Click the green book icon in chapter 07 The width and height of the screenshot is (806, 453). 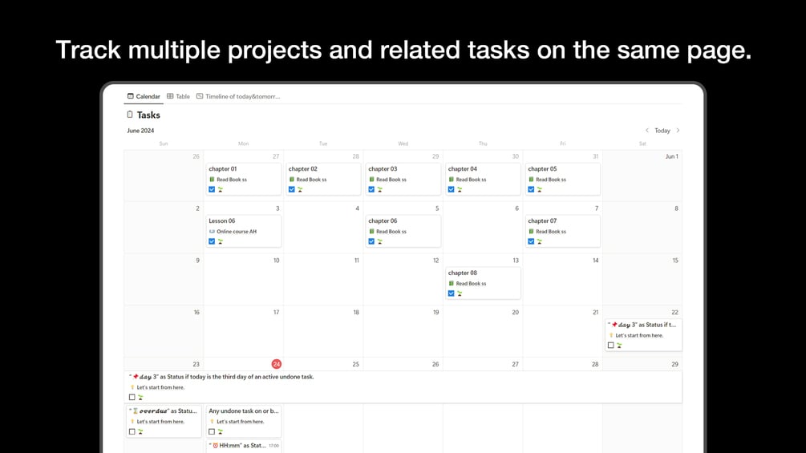(531, 232)
